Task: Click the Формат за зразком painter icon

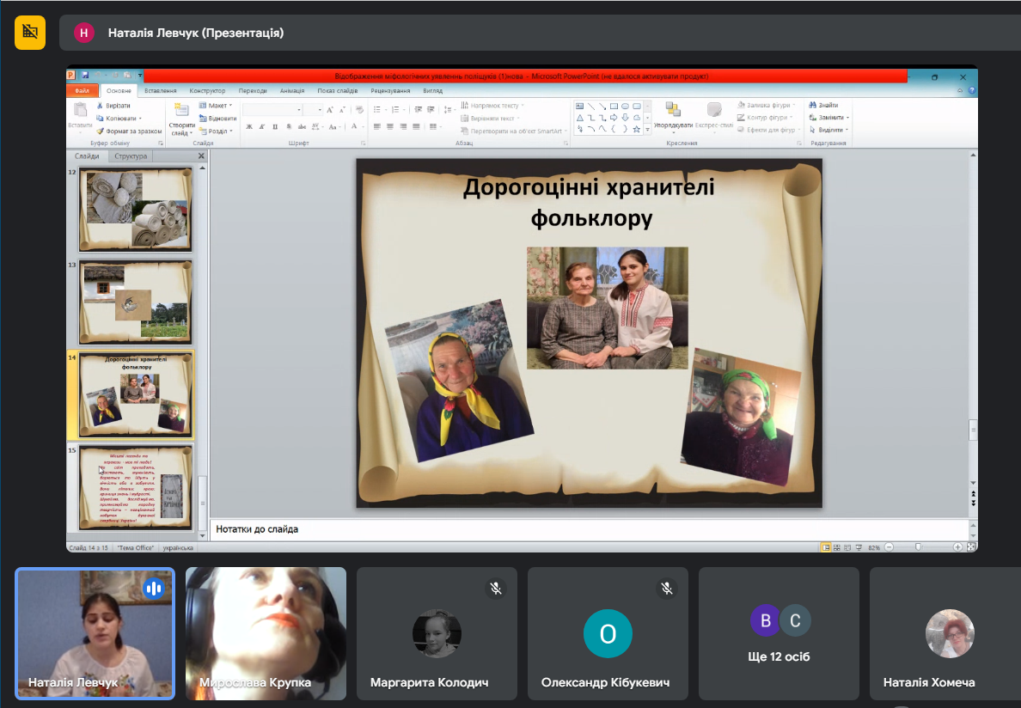Action: [101, 131]
